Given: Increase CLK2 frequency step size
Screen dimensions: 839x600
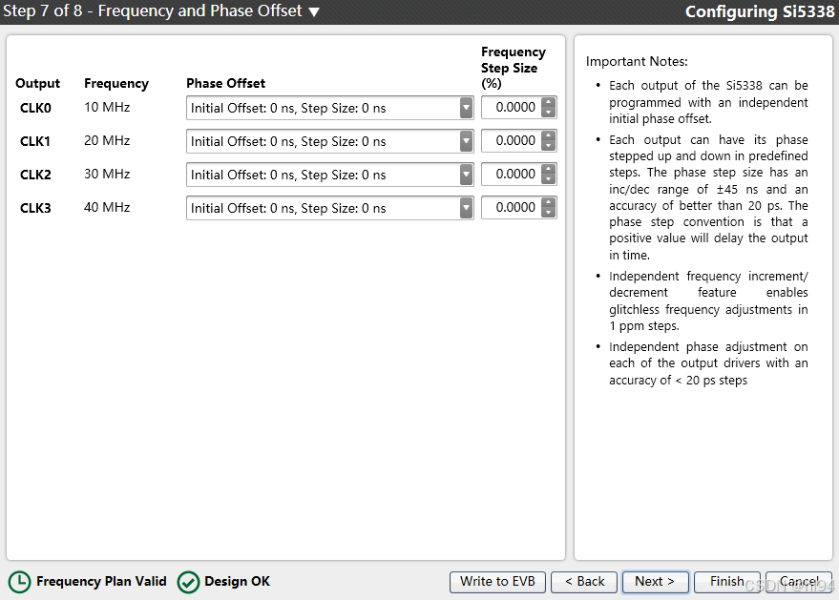Looking at the screenshot, I should tap(549, 169).
